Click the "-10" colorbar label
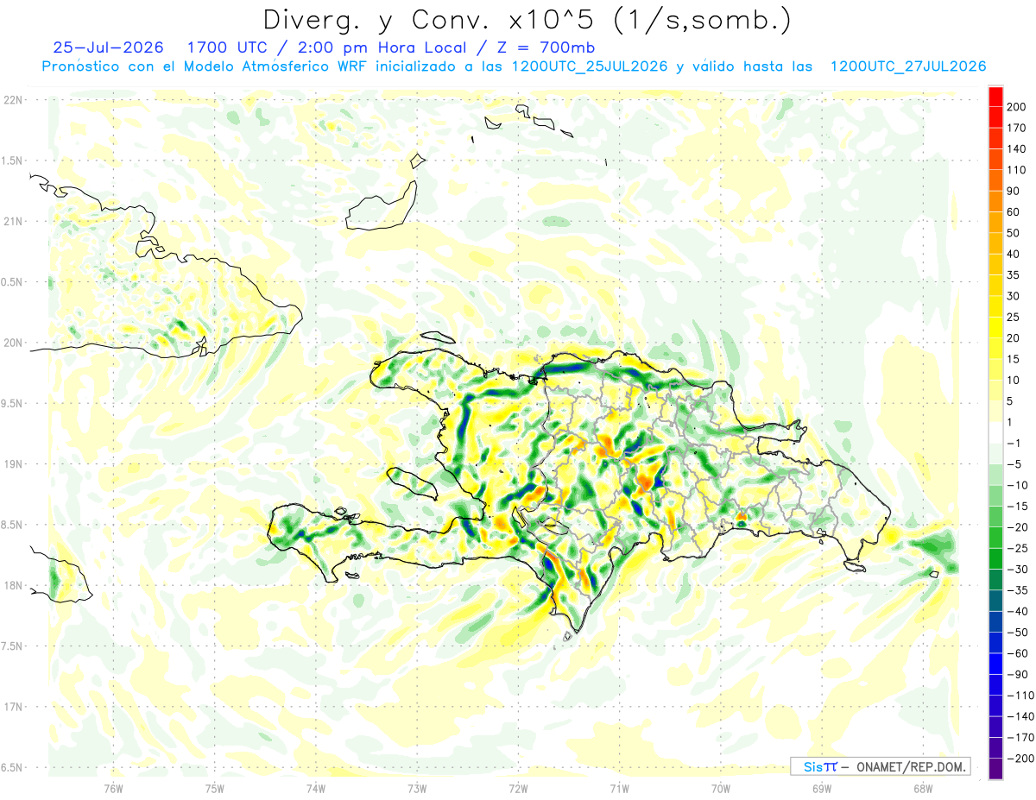Image resolution: width=1036 pixels, height=800 pixels. coord(1019,485)
